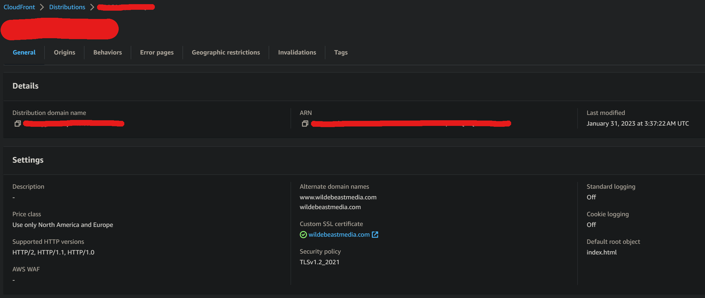Open the wildebeastmedia.com custom SSL certificate link
The width and height of the screenshot is (705, 298).
coord(339,235)
